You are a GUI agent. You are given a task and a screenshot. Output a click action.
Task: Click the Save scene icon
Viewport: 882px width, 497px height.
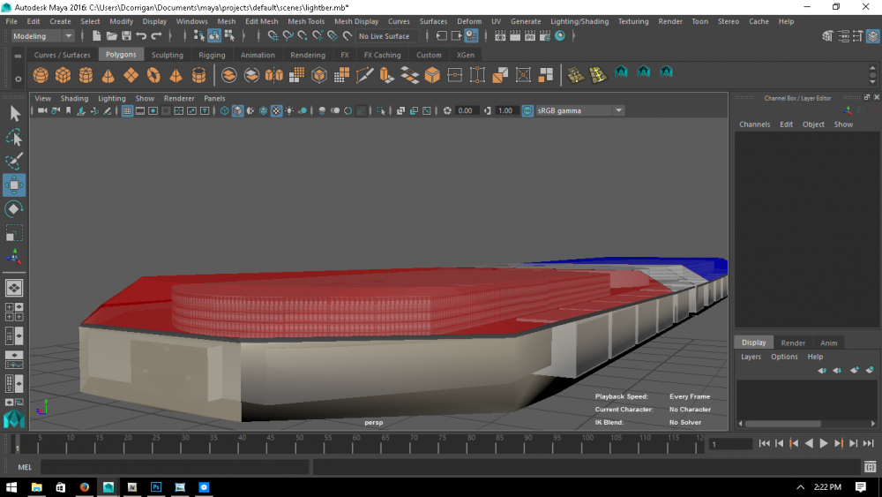point(126,36)
